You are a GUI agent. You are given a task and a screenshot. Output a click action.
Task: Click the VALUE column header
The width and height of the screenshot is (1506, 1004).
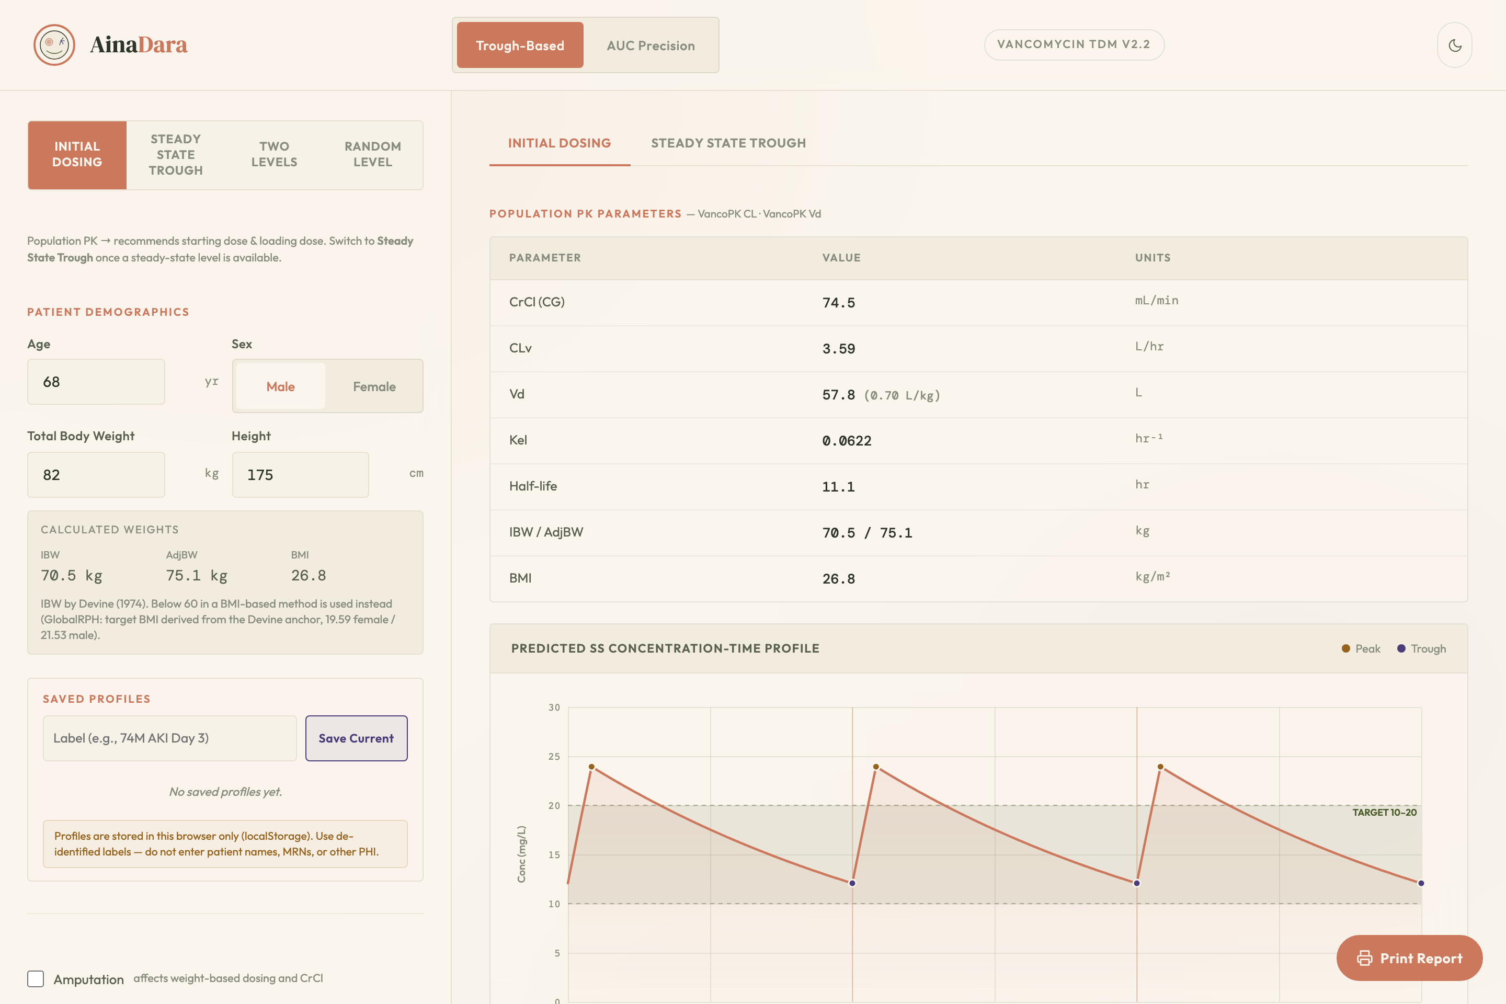click(x=841, y=257)
